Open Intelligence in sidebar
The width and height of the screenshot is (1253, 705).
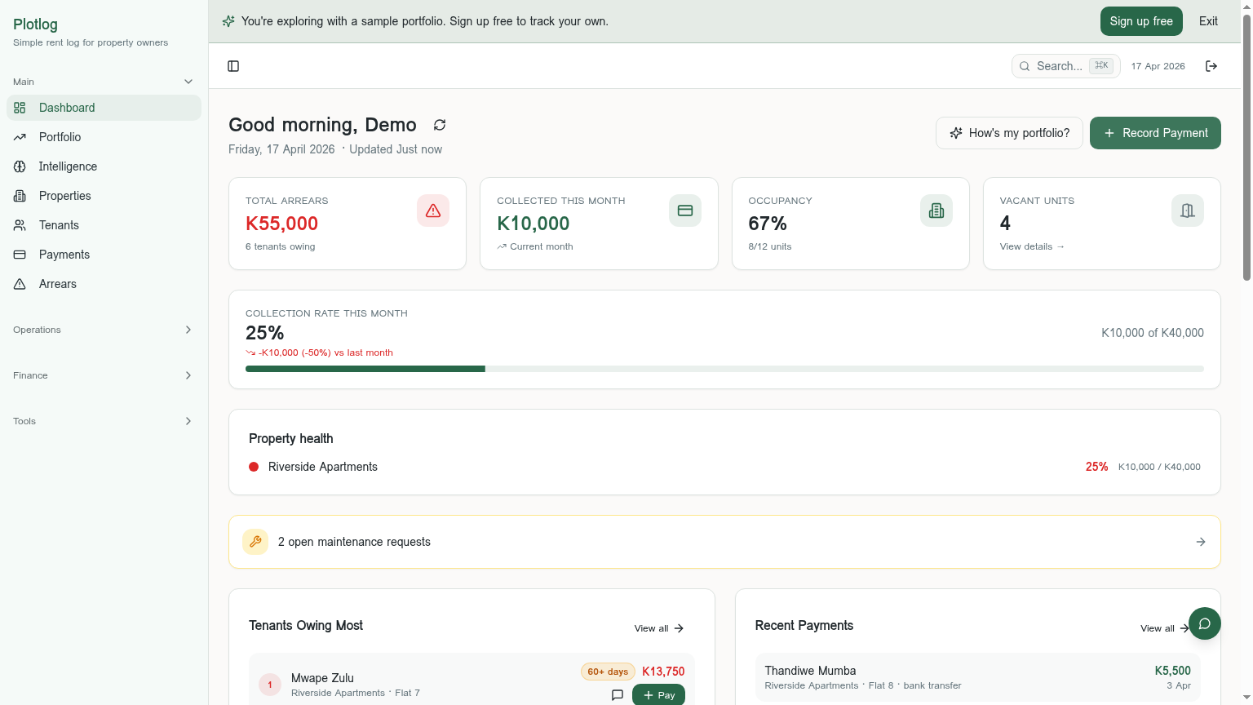click(104, 166)
